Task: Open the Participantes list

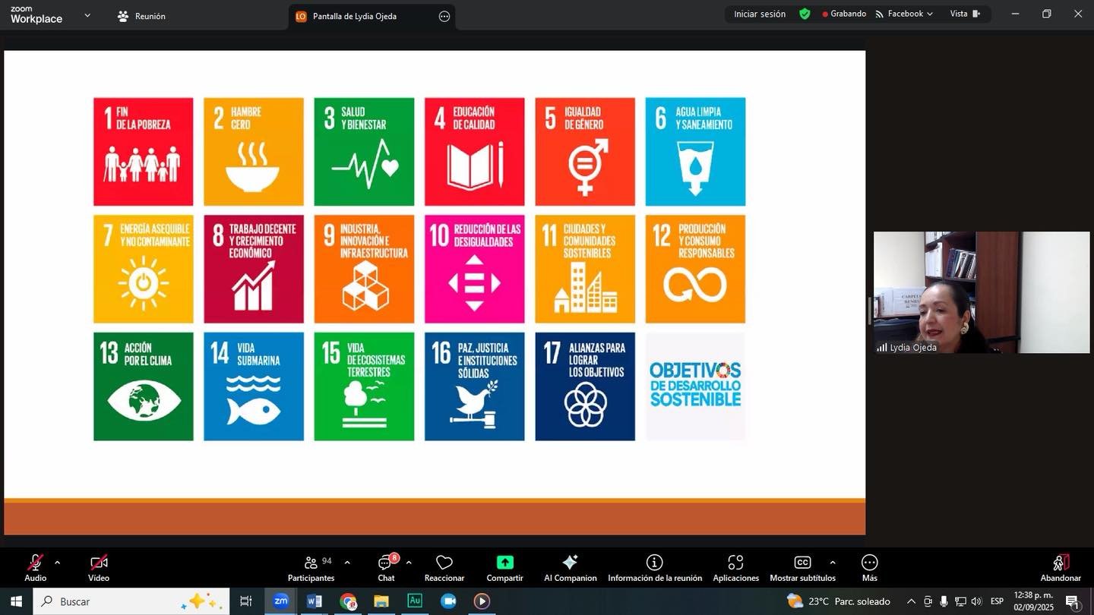Action: [x=311, y=568]
